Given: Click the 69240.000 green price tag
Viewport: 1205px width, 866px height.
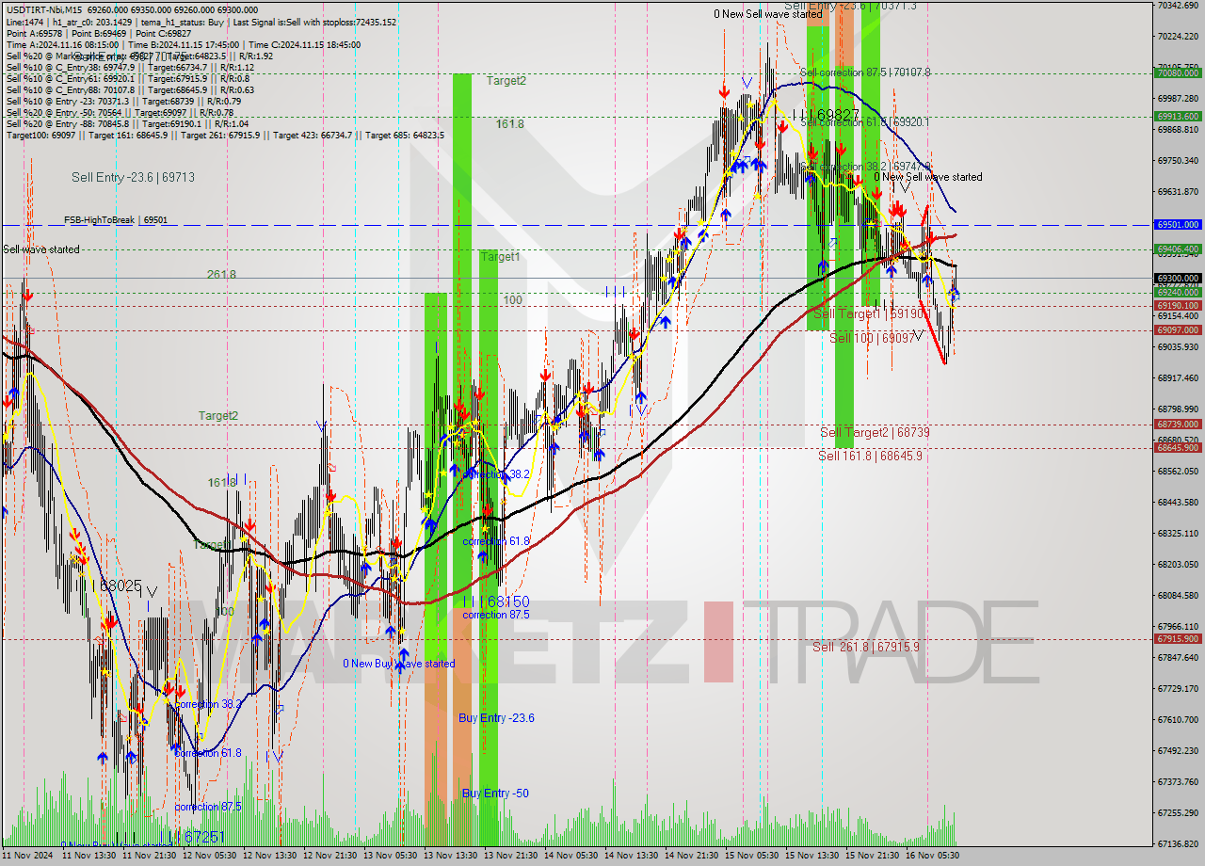Looking at the screenshot, I should [1178, 293].
